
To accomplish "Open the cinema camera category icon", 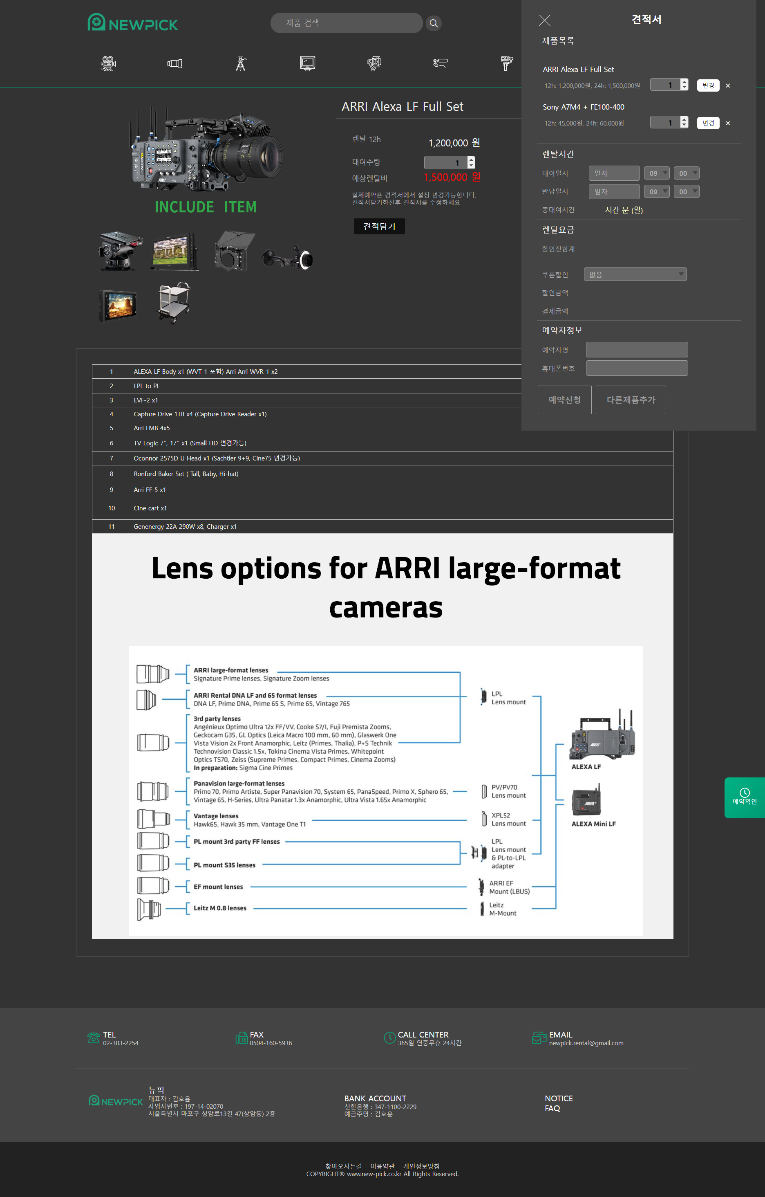I will (x=108, y=64).
